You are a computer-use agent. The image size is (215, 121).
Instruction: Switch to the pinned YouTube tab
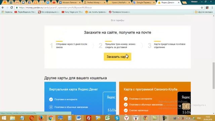tap(54, 2)
